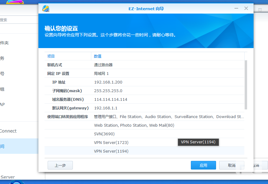This screenshot has height=184, width=268.
Task: Select the 固定 IP 设置 row label
Action: coord(58,73)
